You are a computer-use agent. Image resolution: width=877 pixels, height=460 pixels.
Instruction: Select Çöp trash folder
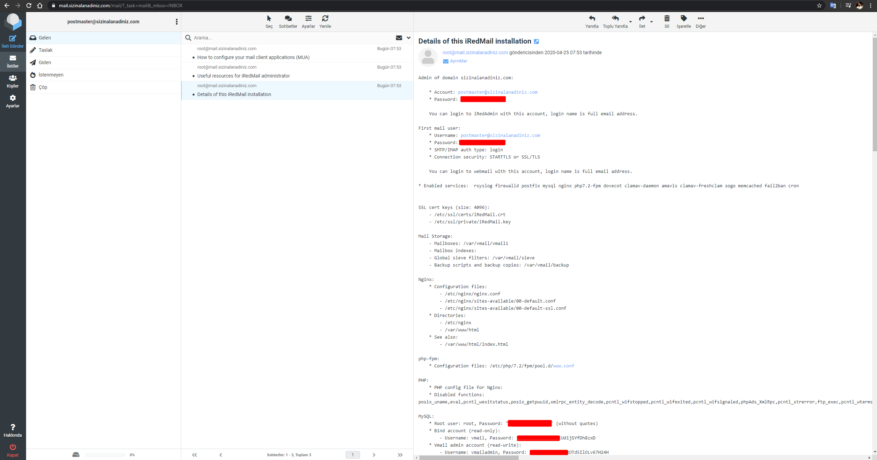[103, 87]
